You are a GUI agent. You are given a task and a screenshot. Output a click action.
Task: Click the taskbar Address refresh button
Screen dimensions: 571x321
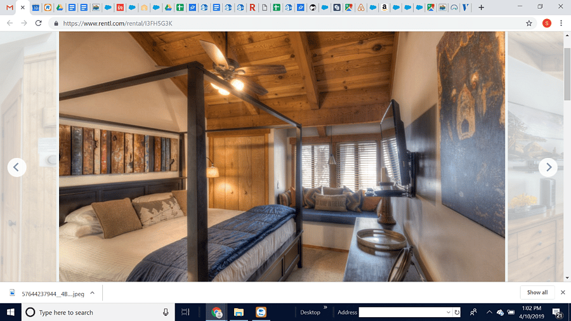point(457,312)
